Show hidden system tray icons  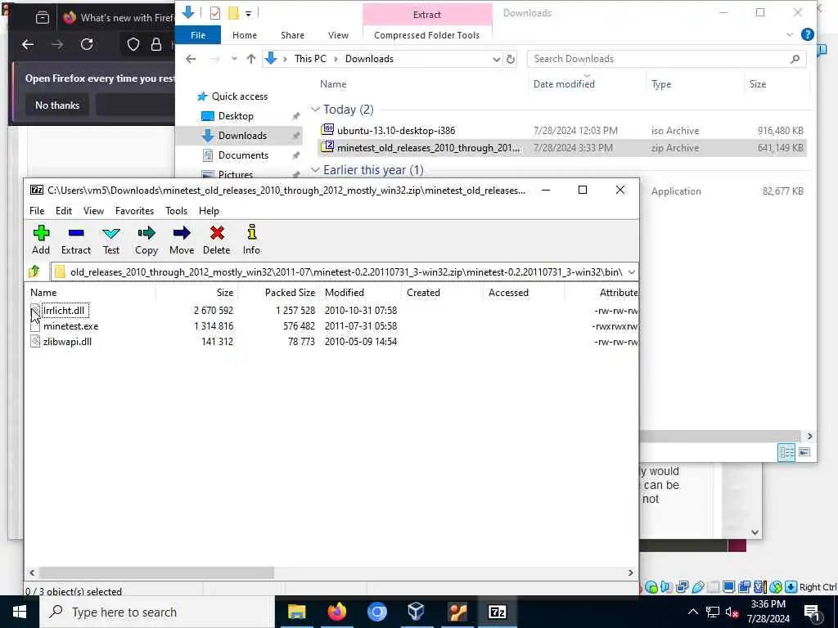coord(692,612)
